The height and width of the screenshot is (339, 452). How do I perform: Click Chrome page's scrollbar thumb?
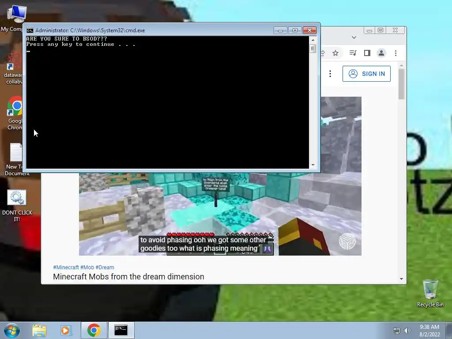(401, 84)
